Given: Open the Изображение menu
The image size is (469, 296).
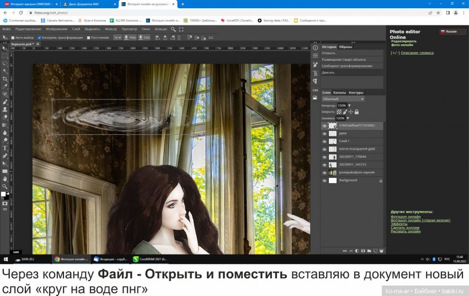Looking at the screenshot, I should click(x=56, y=29).
